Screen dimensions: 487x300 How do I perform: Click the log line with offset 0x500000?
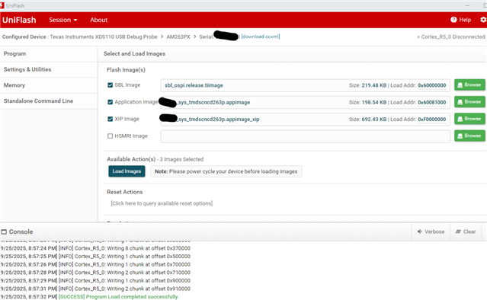pyautogui.click(x=95, y=257)
